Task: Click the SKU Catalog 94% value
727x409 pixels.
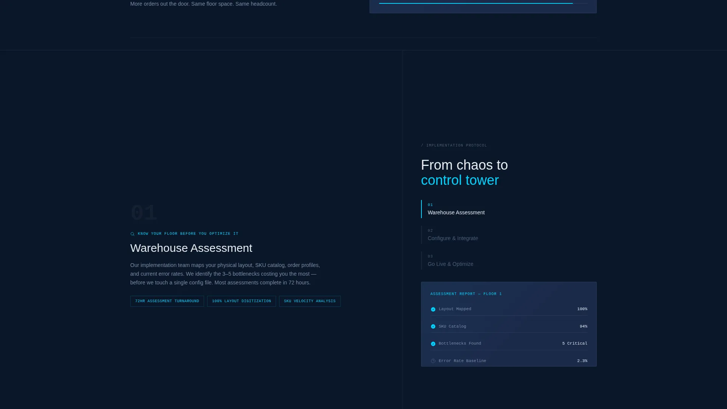Action: [x=583, y=326]
